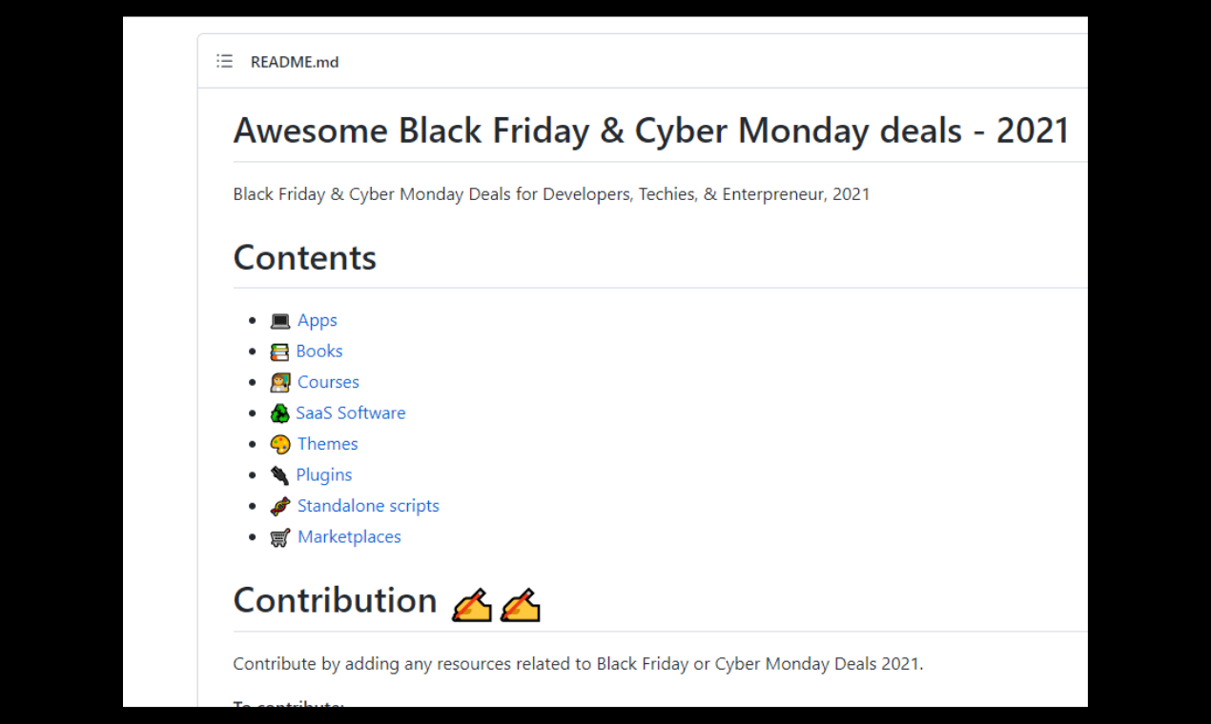The height and width of the screenshot is (724, 1211).
Task: Click the second writing-hand emoji after Contribution
Action: [x=521, y=603]
